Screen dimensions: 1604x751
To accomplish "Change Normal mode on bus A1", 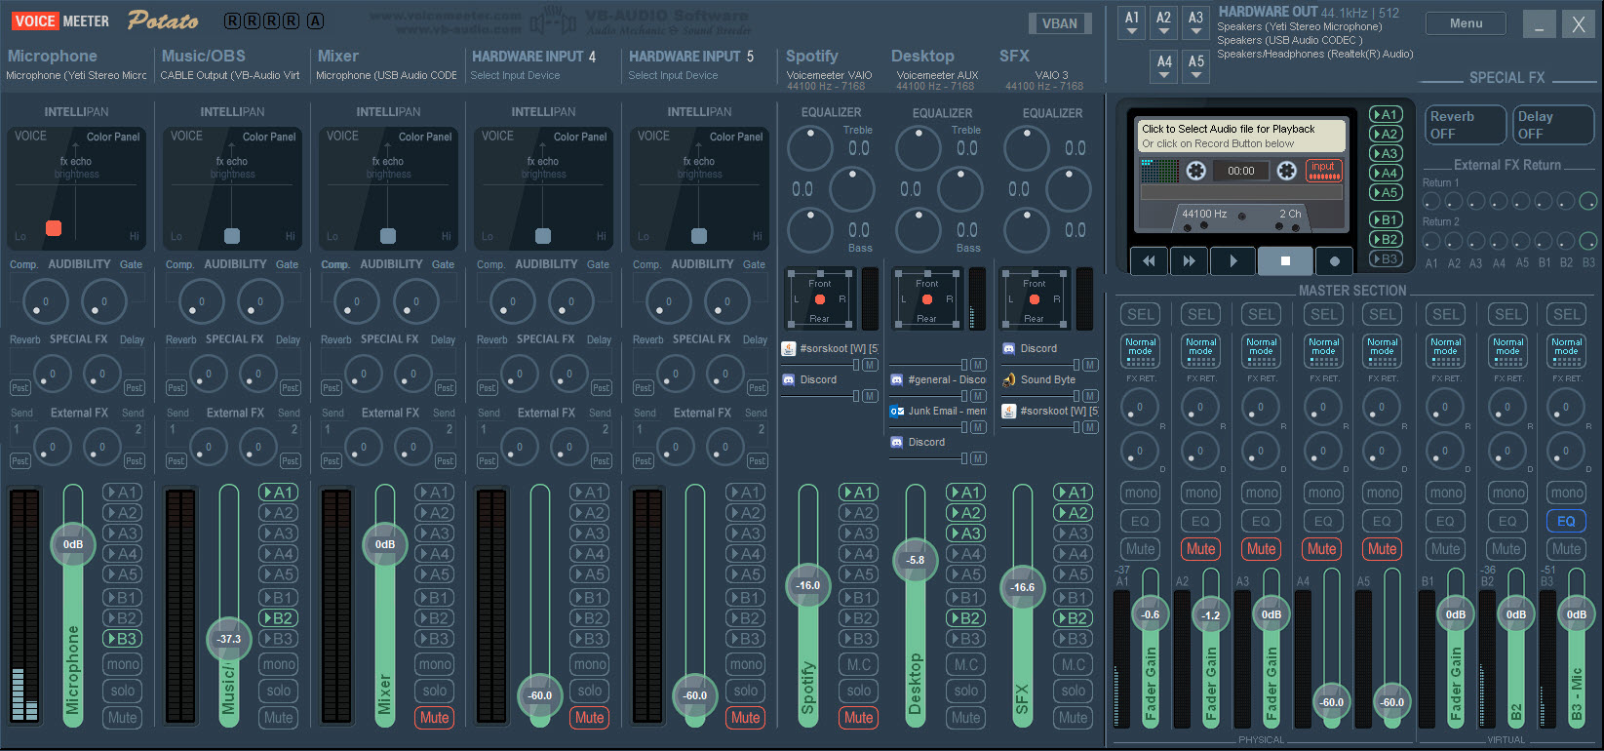I will 1140,351.
